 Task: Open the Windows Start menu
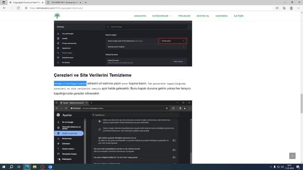[x=4, y=167]
